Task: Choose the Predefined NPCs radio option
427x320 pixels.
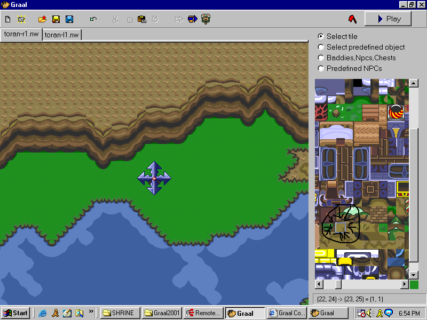Action: click(350, 68)
